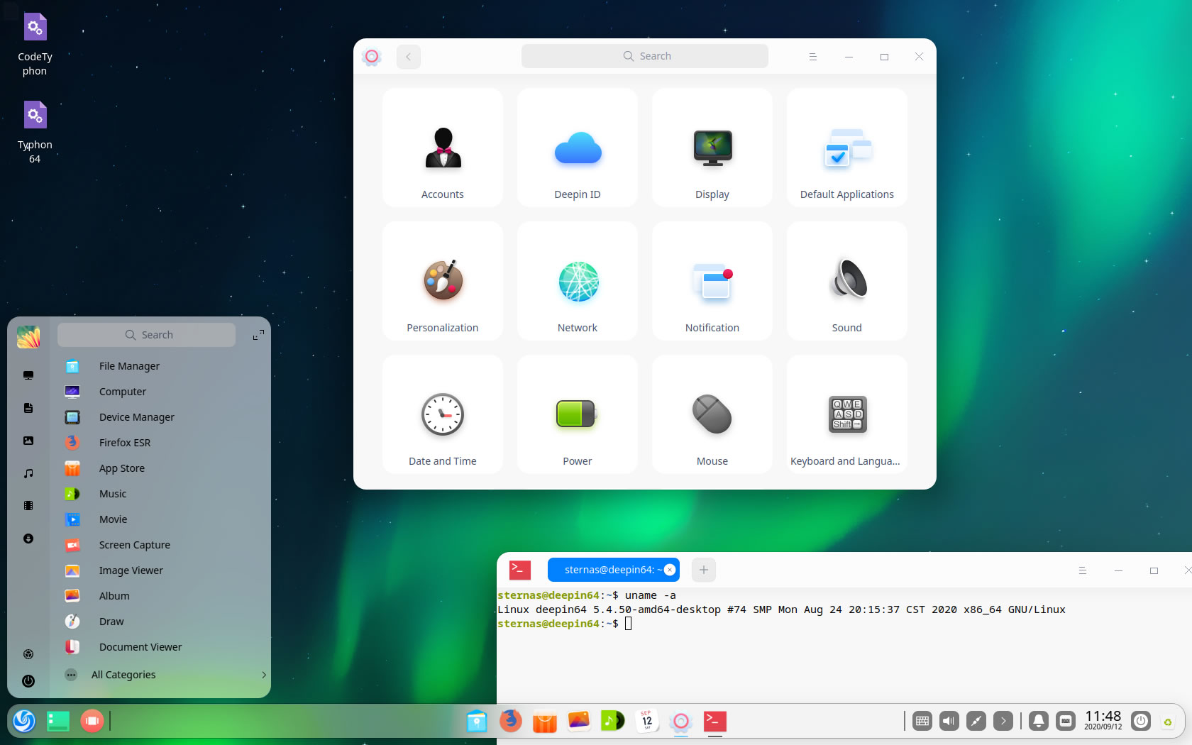Click the multitasking view dock icon
The height and width of the screenshot is (745, 1192).
(x=58, y=722)
